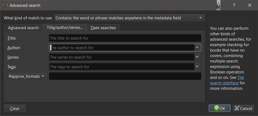Open The search interface link
The image size is (258, 116).
click(x=227, y=80)
